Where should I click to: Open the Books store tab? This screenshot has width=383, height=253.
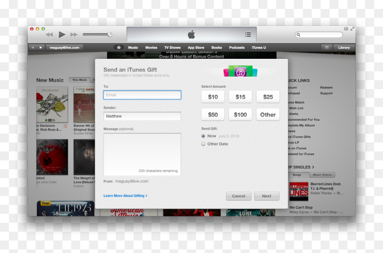click(216, 47)
